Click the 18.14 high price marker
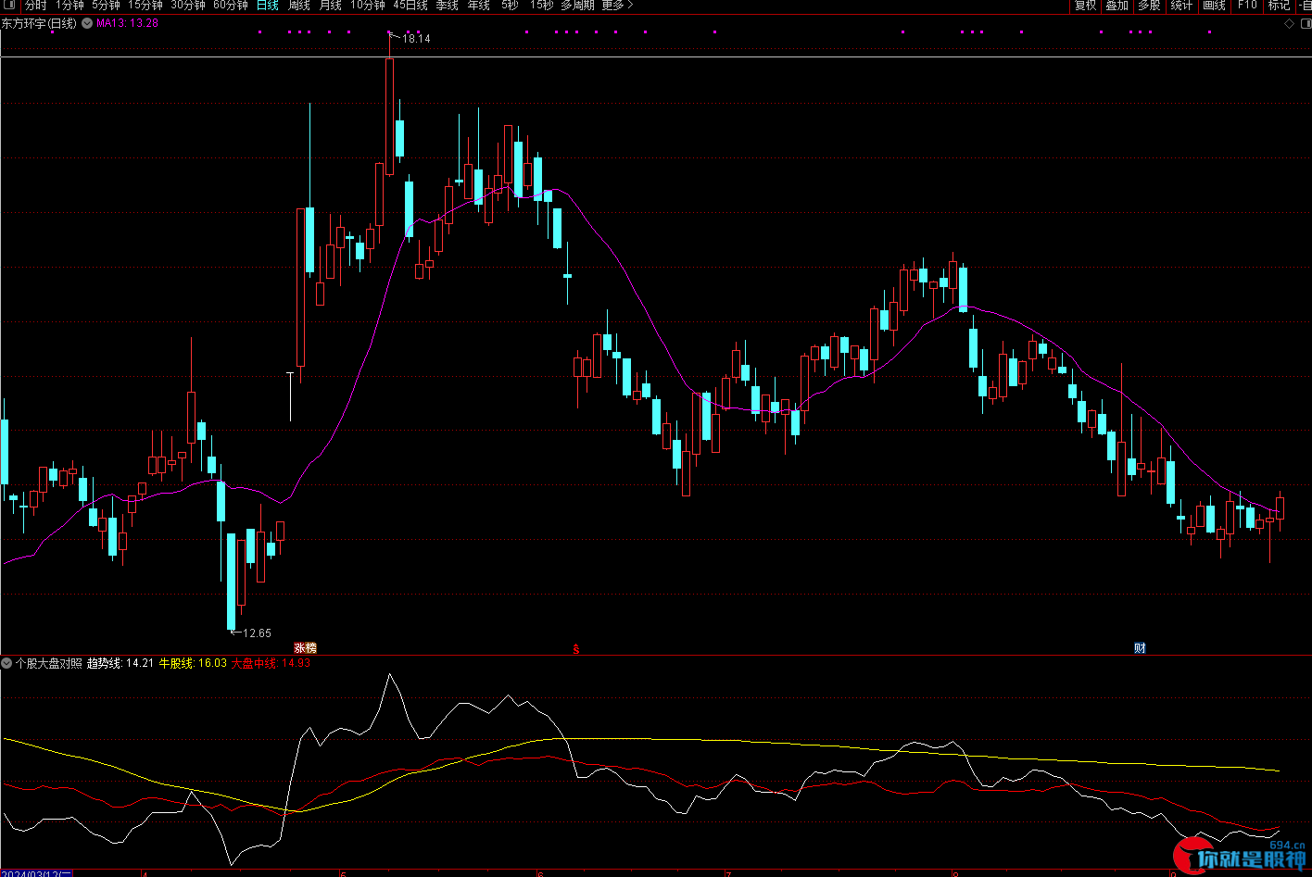 416,38
